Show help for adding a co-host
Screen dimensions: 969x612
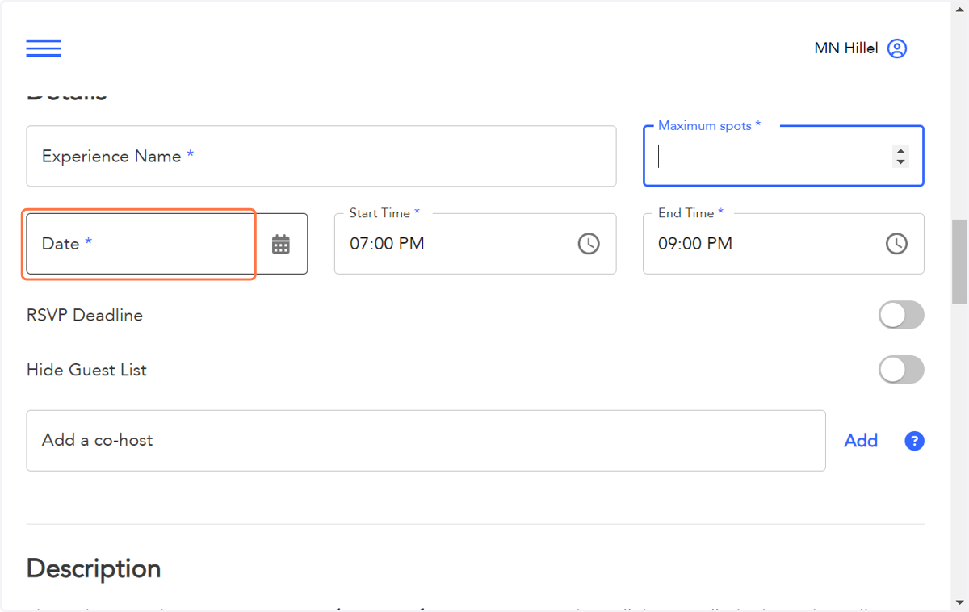914,441
